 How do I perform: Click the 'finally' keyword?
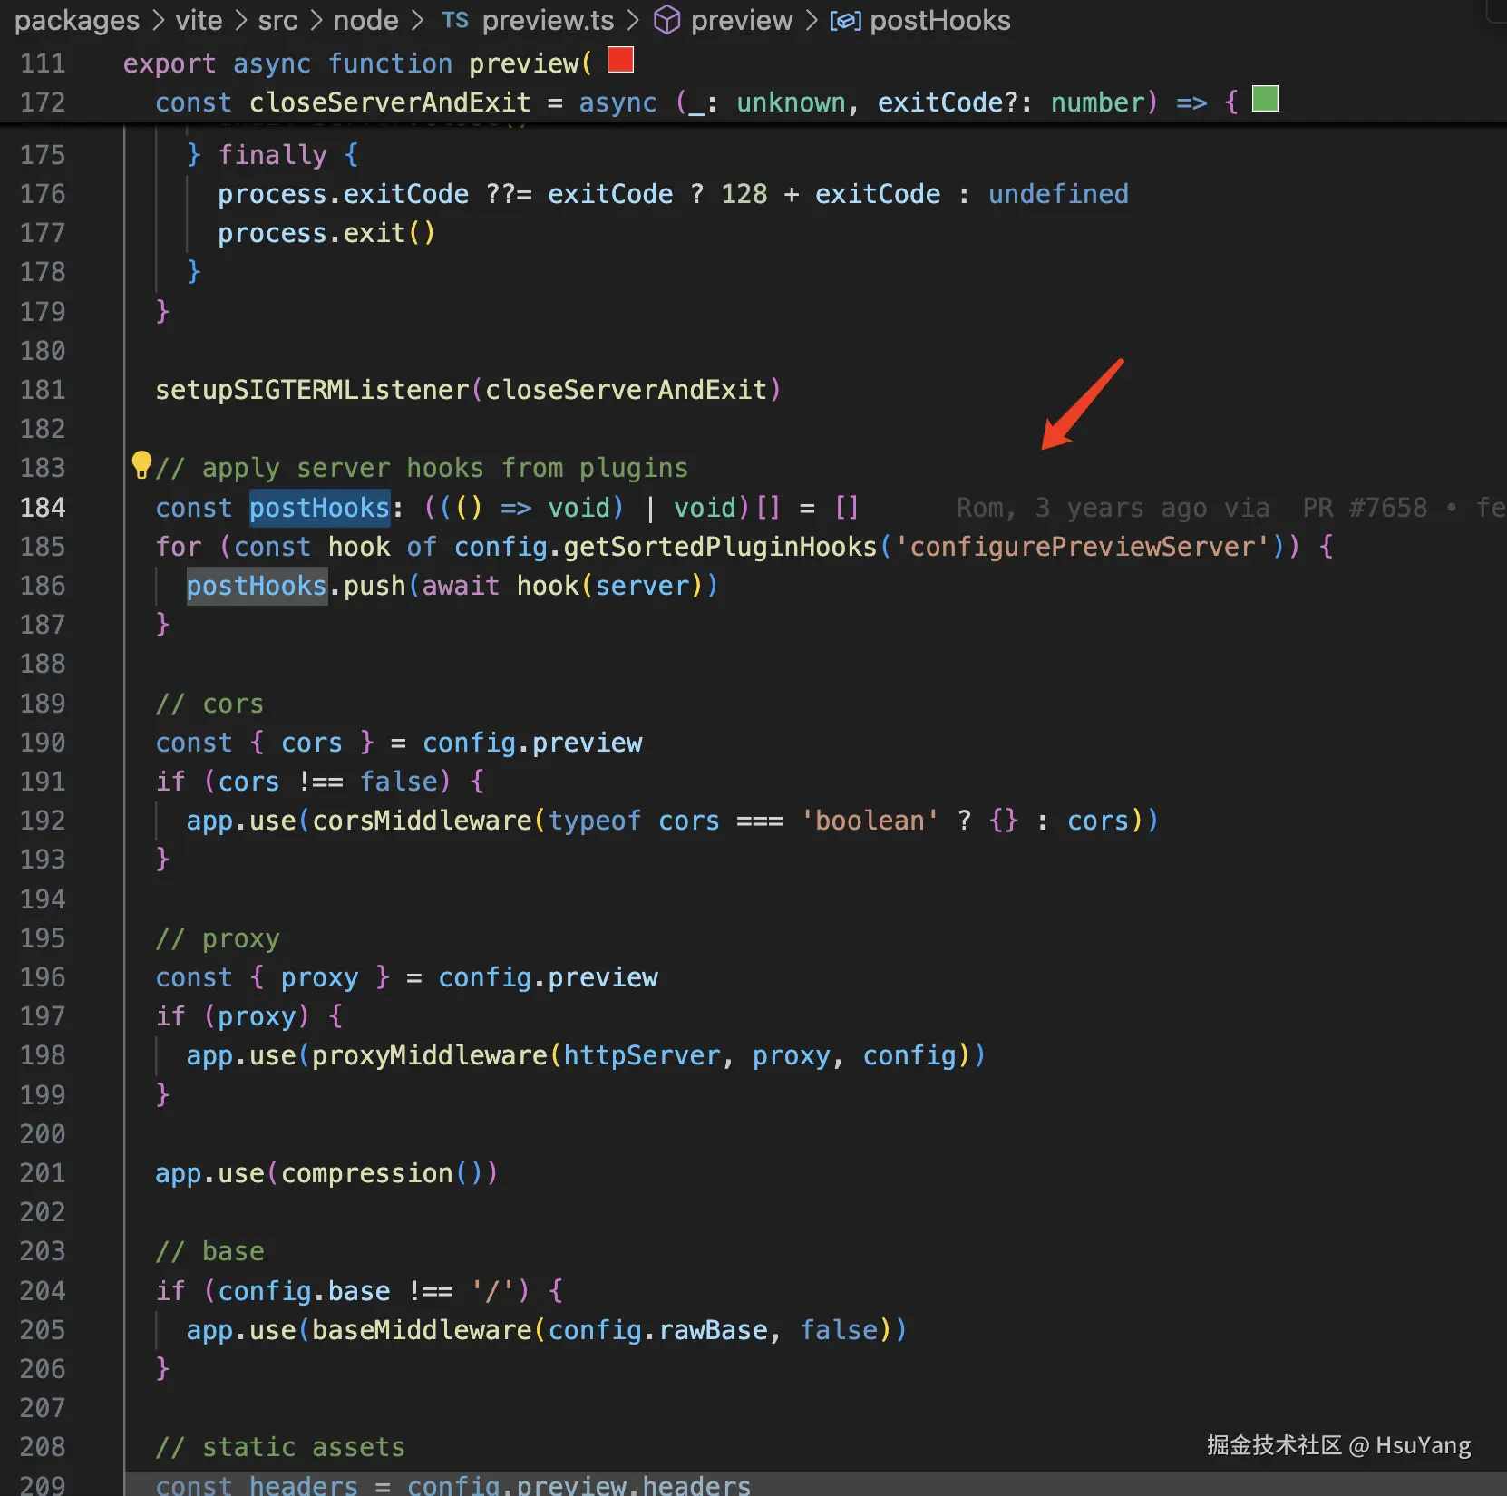[272, 155]
